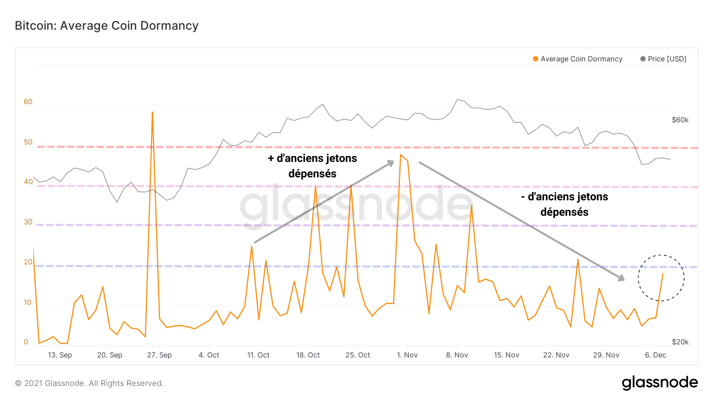Click the Glassnode copyright notice text
The image size is (713, 401).
click(x=89, y=383)
